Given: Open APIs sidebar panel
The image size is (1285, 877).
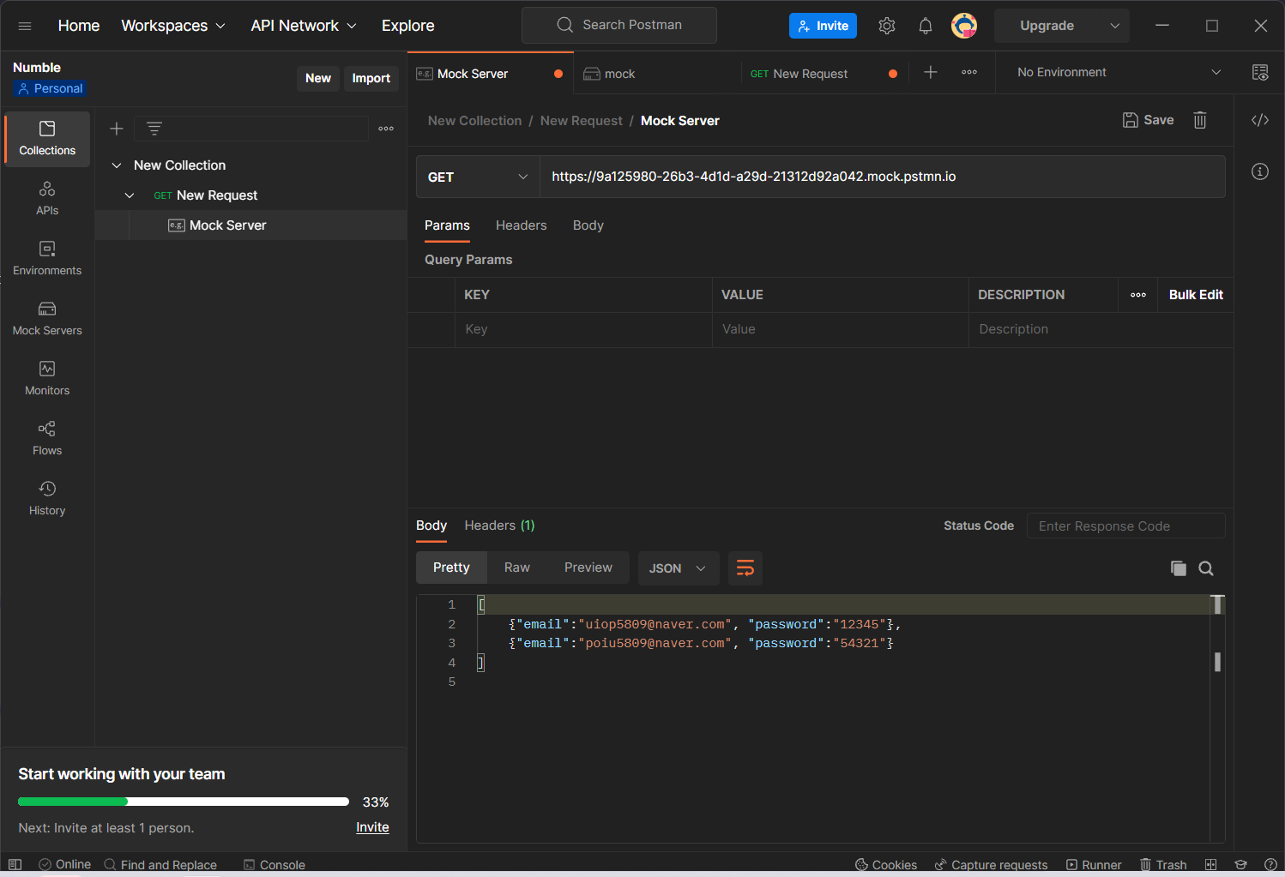Looking at the screenshot, I should [x=47, y=198].
